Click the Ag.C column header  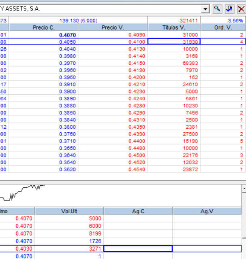138,211
